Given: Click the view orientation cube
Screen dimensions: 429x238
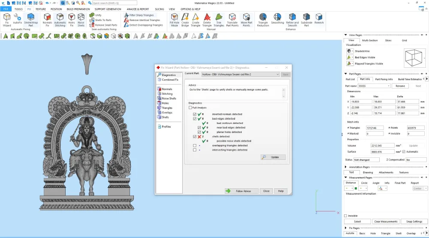Looking at the screenshot, I should pos(414,58).
